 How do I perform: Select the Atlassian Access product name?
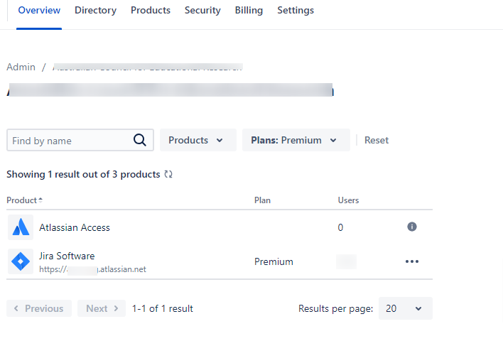(75, 227)
